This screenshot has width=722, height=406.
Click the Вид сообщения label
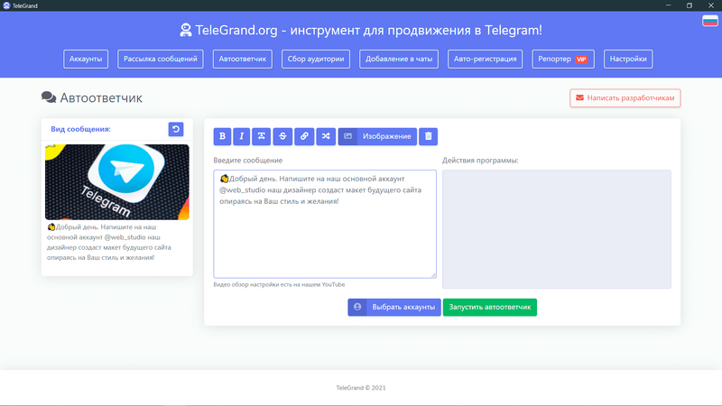tap(80, 129)
